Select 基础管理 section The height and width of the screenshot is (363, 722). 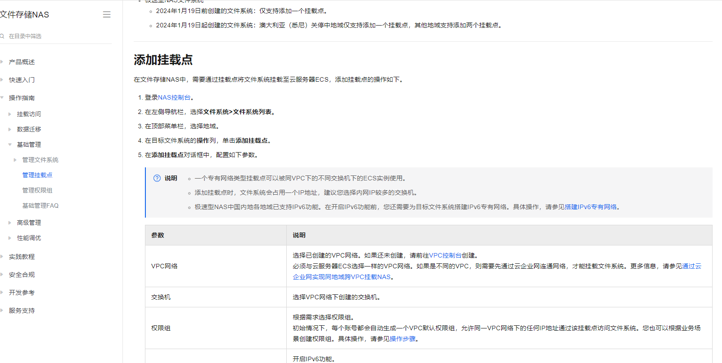tap(29, 144)
